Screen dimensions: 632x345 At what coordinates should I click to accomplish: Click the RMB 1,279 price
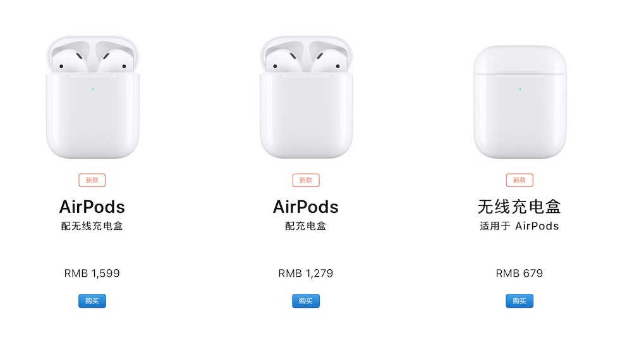click(306, 274)
